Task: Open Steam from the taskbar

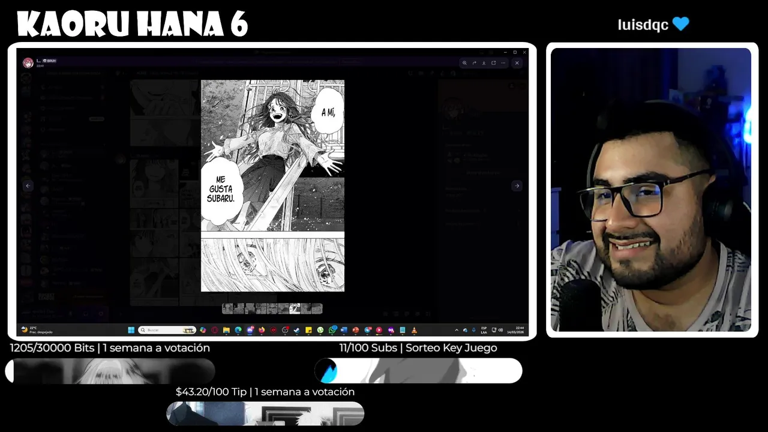Action: point(296,330)
